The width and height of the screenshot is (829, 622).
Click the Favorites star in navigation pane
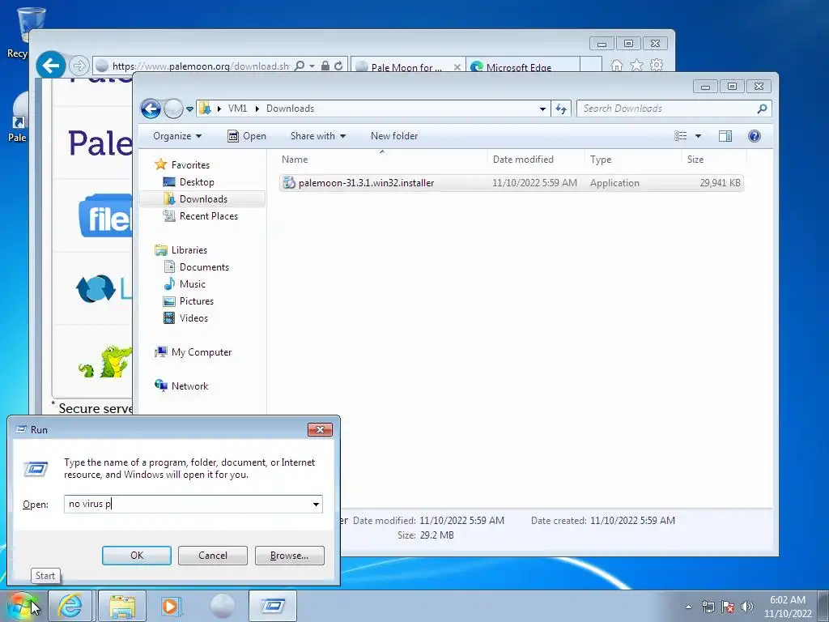pos(161,164)
